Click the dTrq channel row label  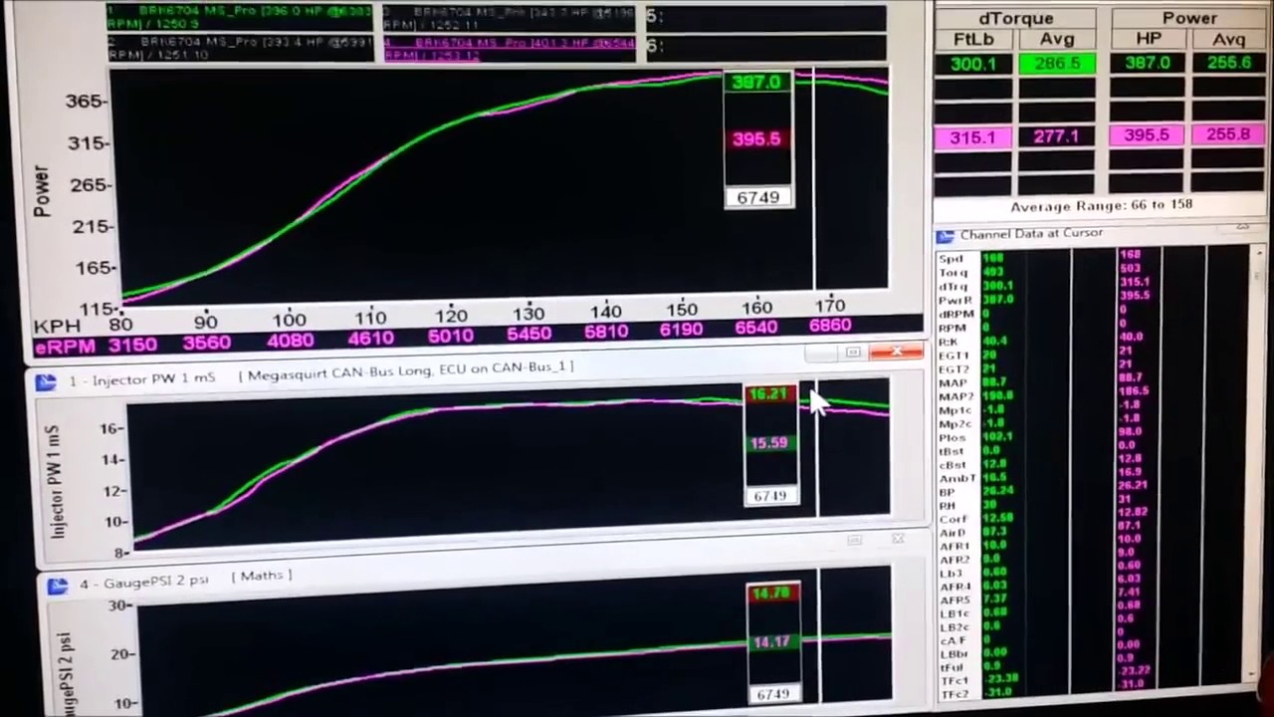tap(953, 287)
